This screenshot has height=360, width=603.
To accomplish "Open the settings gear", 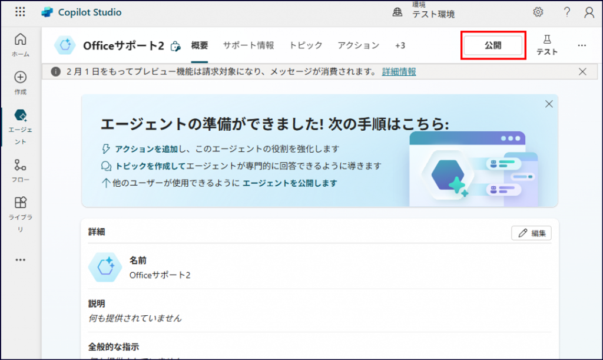I will 538,12.
